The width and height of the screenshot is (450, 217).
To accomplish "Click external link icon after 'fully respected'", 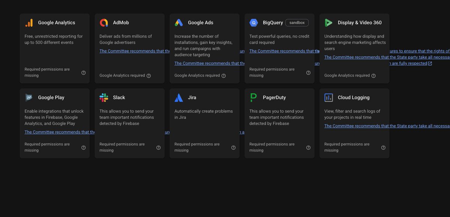I will (430, 64).
